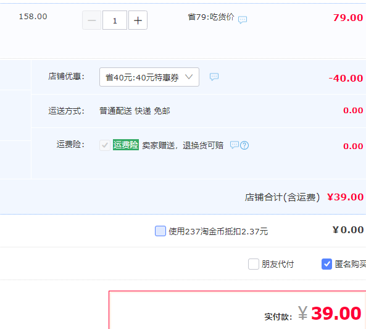Click the green 运费险 badge
366x329 pixels.
(126, 145)
